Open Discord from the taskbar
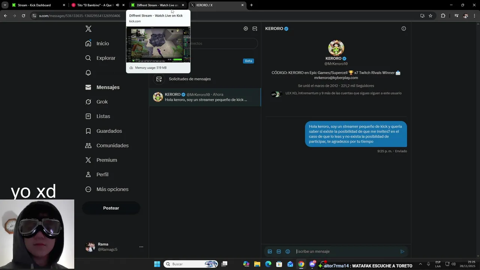This screenshot has width=480, height=270. click(312, 264)
